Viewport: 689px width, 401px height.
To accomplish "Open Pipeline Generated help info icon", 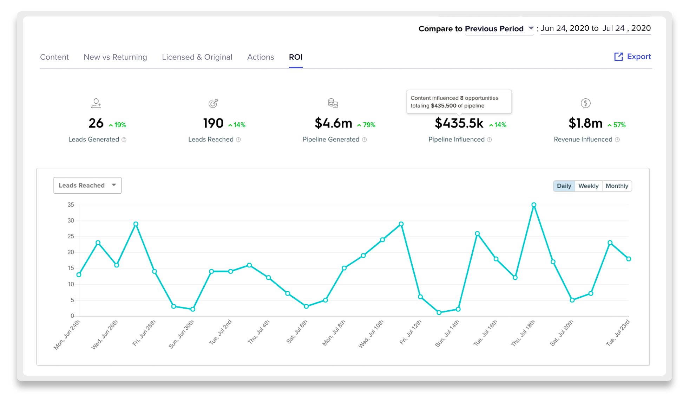I will (x=365, y=140).
